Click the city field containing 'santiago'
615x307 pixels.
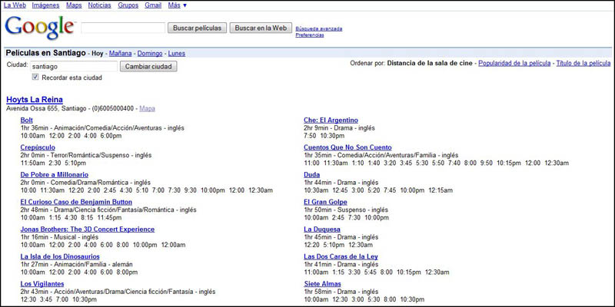pos(74,66)
